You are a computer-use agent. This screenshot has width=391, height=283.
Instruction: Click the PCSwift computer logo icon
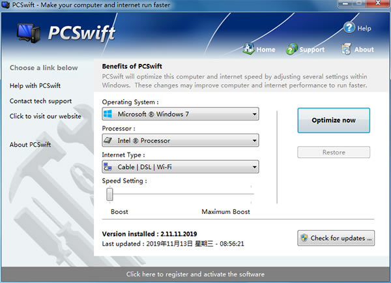(x=29, y=33)
